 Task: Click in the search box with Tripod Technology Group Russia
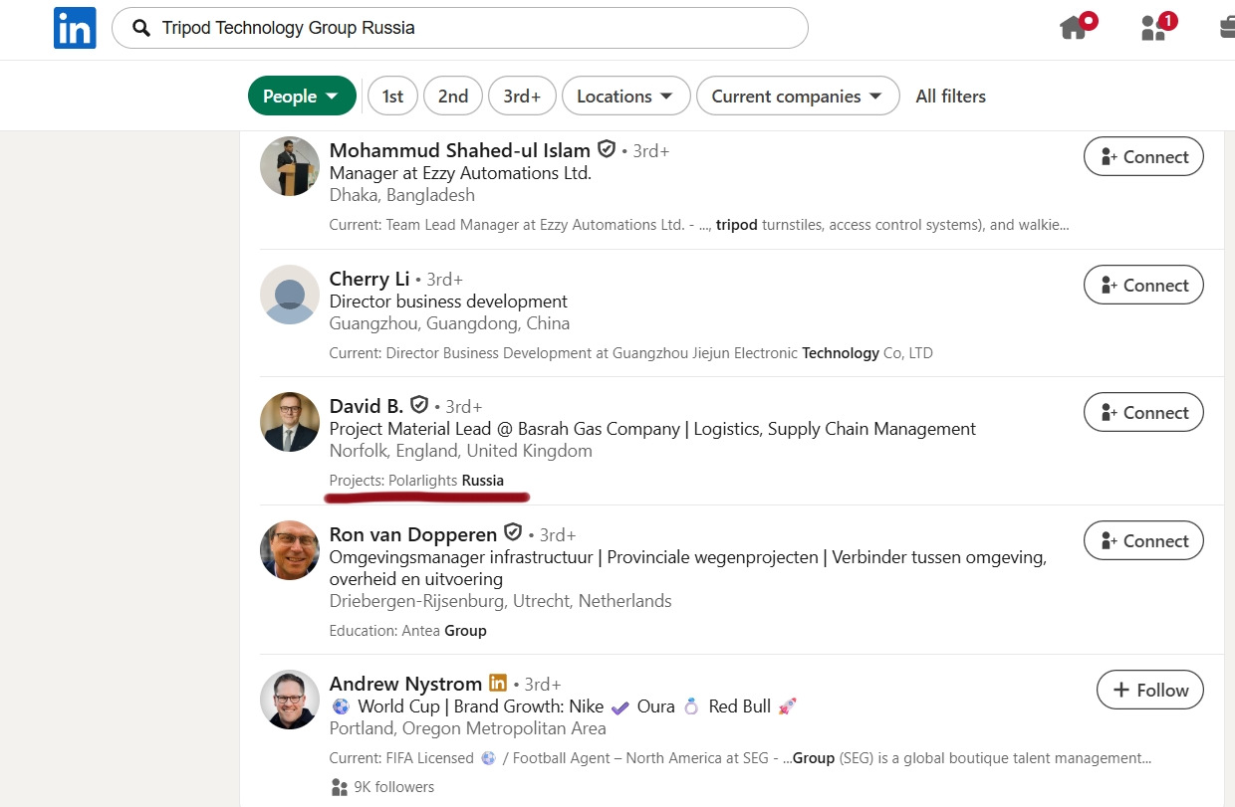460,28
